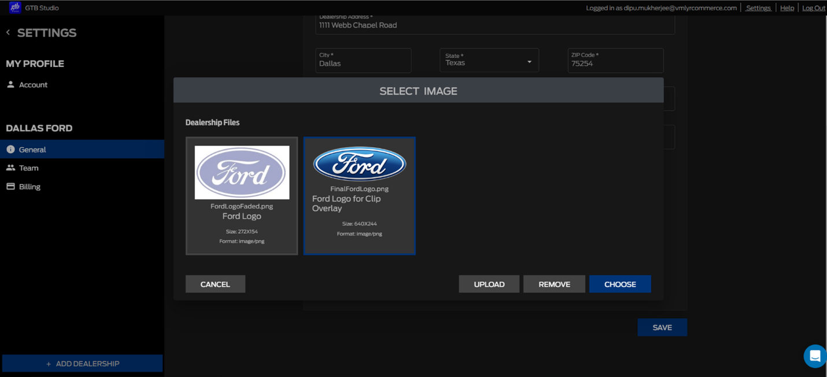Screen dimensions: 827x377
Task: Confirm with the CHOOSE button
Action: pos(620,284)
